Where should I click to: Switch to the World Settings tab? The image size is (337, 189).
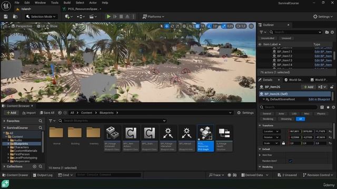click(x=294, y=80)
